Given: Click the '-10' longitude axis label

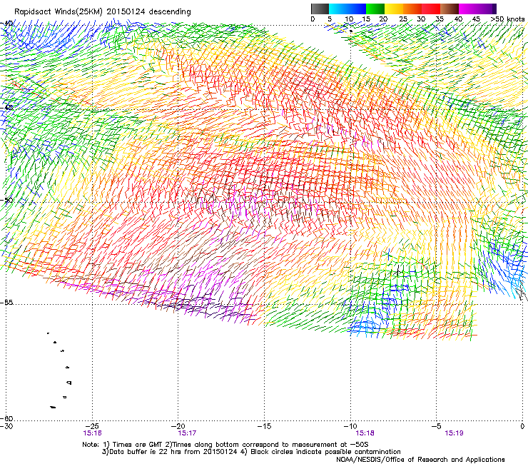Looking at the screenshot, I should click(x=350, y=427).
